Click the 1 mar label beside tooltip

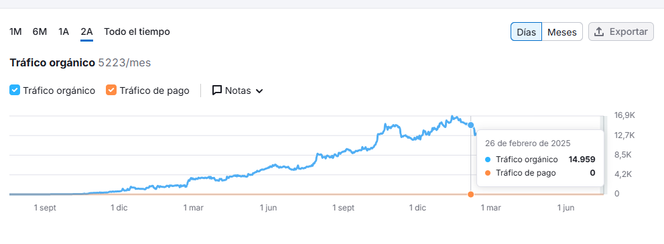point(490,208)
